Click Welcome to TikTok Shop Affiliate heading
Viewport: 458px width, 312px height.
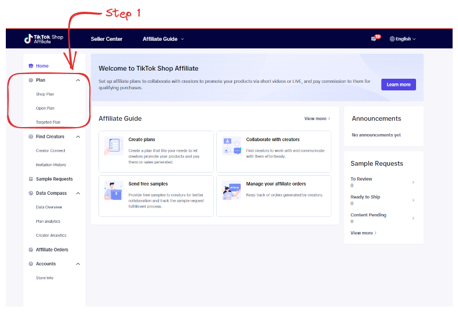coord(149,68)
